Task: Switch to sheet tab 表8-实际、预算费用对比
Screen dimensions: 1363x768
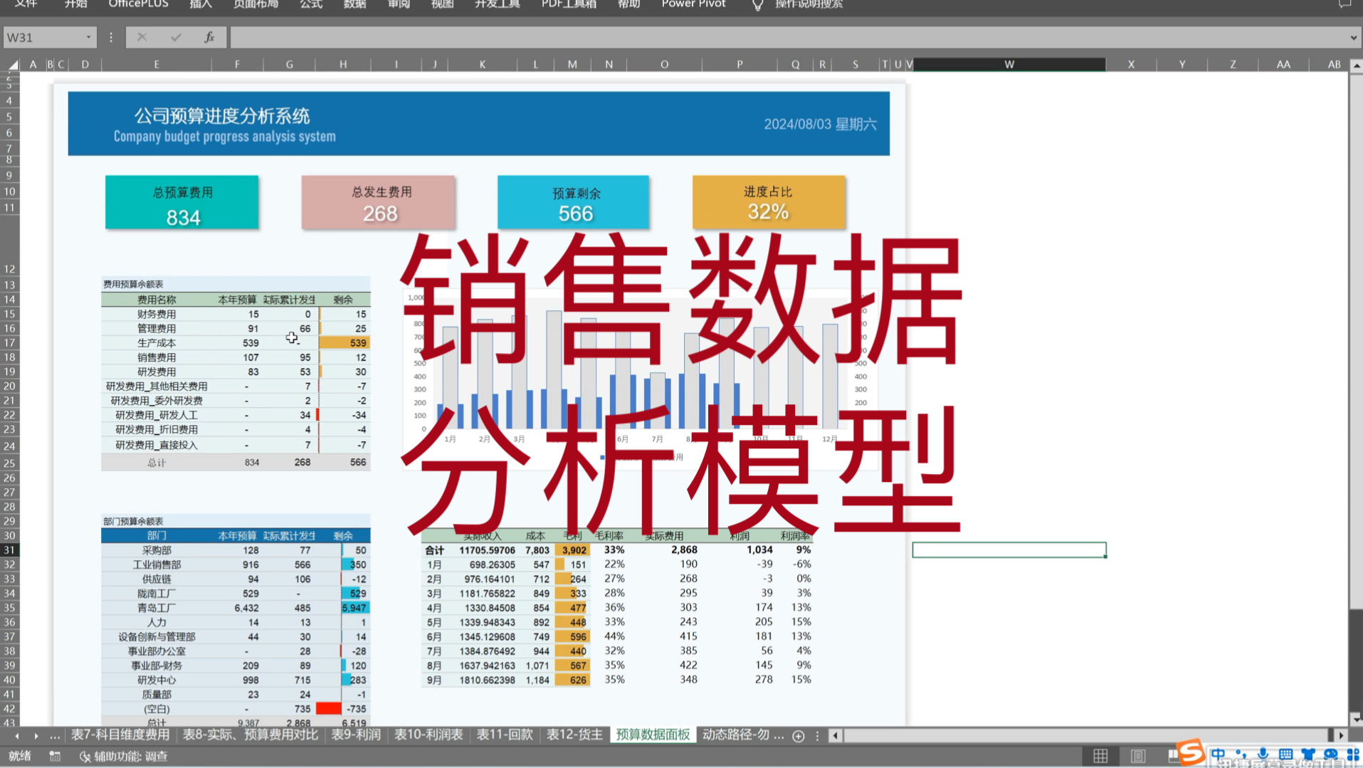Action: pos(250,735)
